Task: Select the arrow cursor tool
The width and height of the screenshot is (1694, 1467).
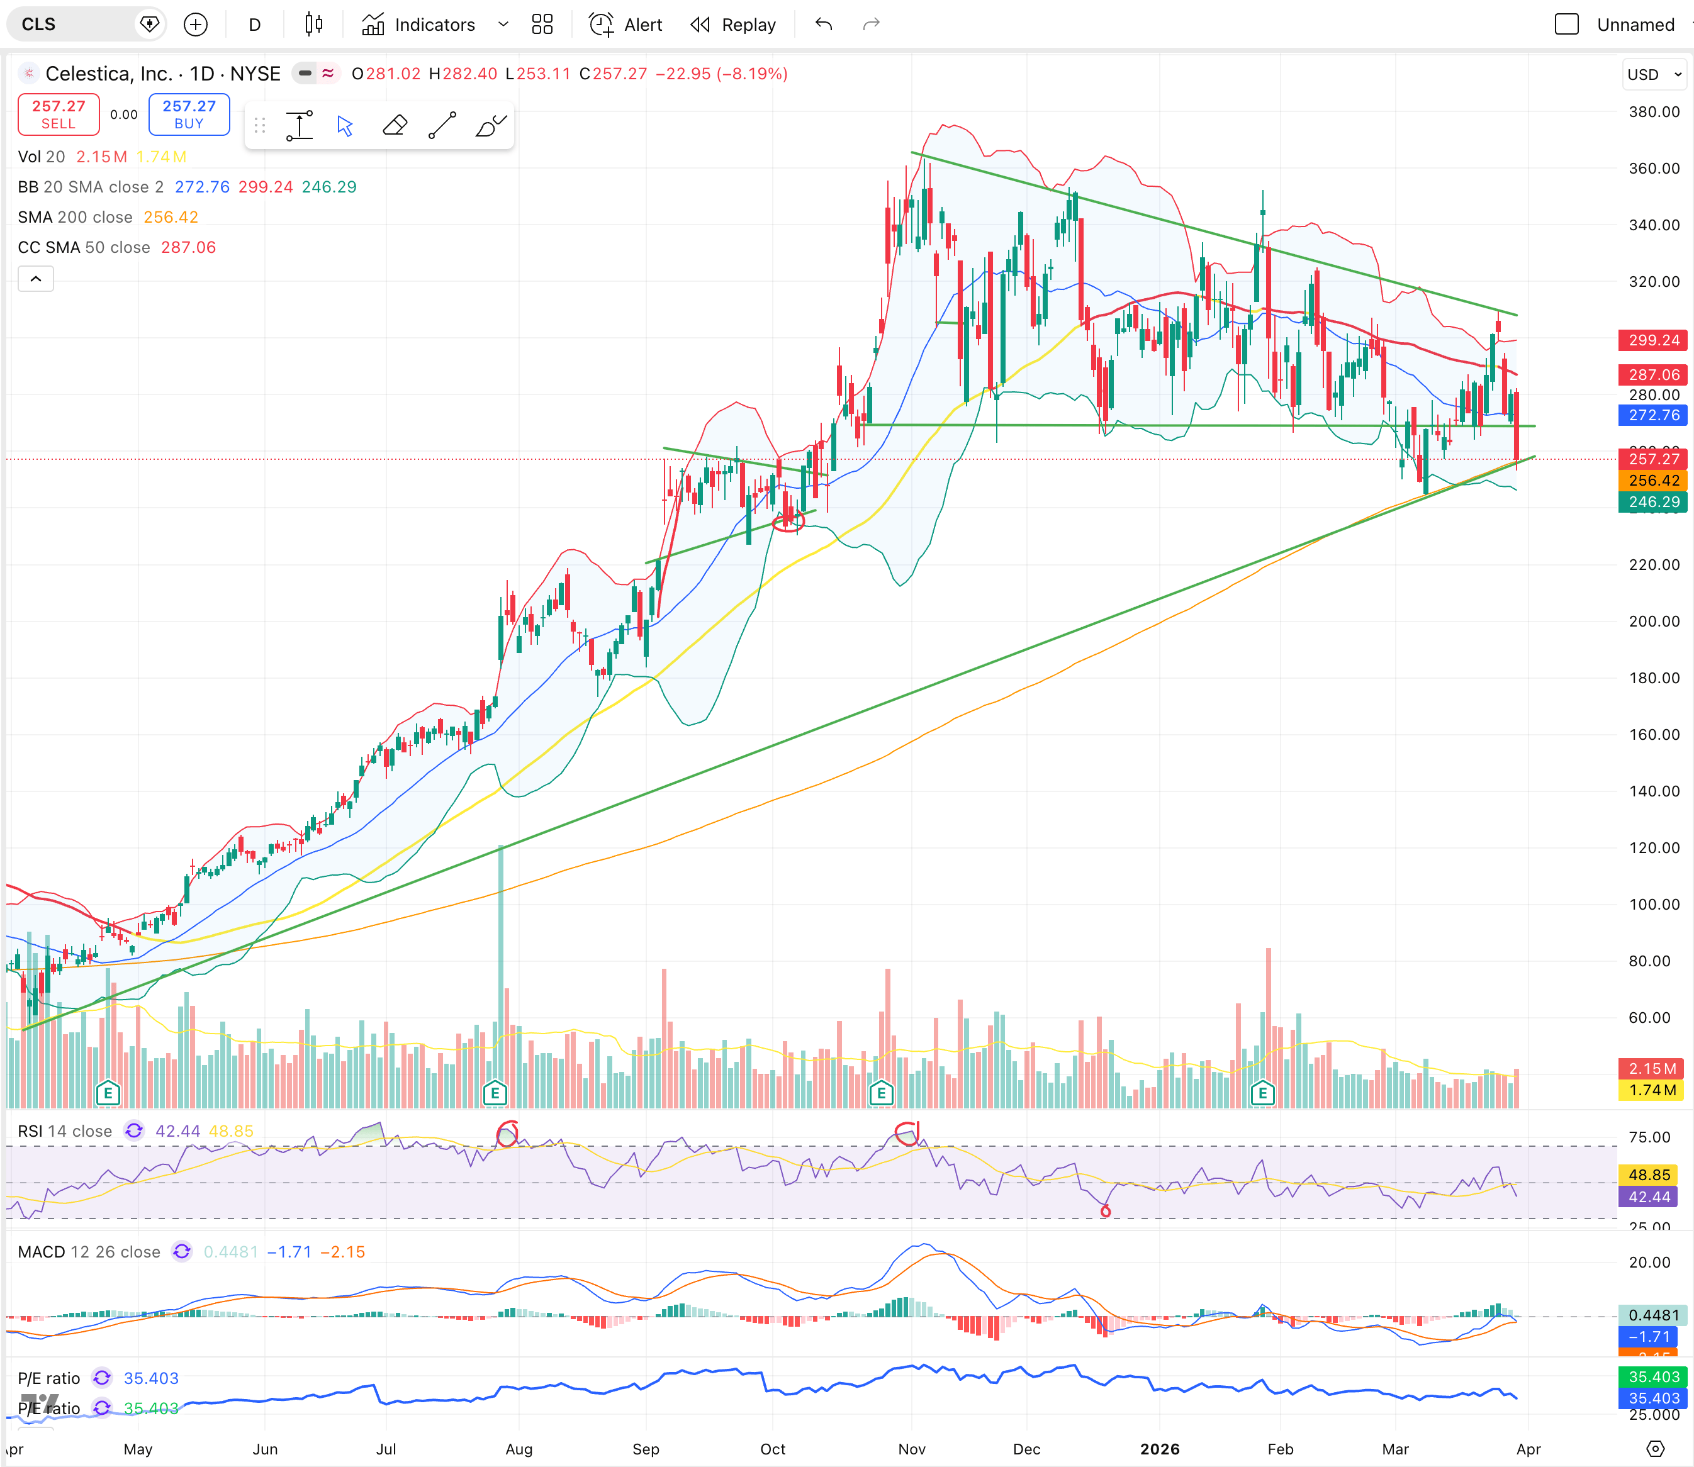Action: (x=345, y=125)
